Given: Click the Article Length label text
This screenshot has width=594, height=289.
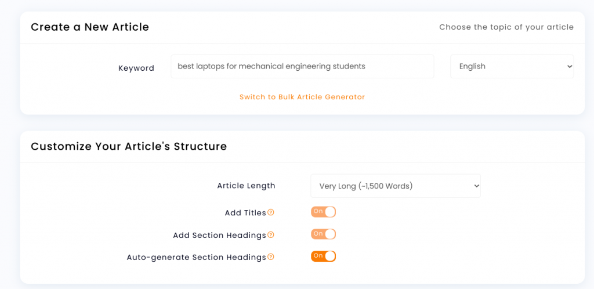Looking at the screenshot, I should (x=246, y=186).
